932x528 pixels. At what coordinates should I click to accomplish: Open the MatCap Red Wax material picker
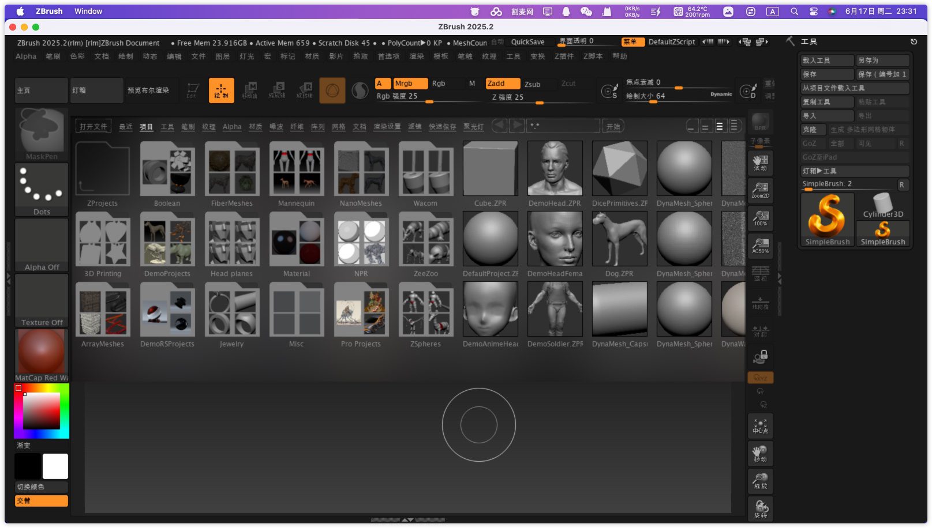click(x=42, y=354)
